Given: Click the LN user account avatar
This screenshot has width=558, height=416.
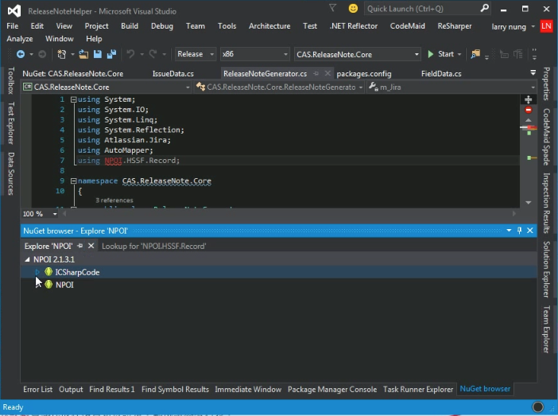Looking at the screenshot, I should point(546,26).
